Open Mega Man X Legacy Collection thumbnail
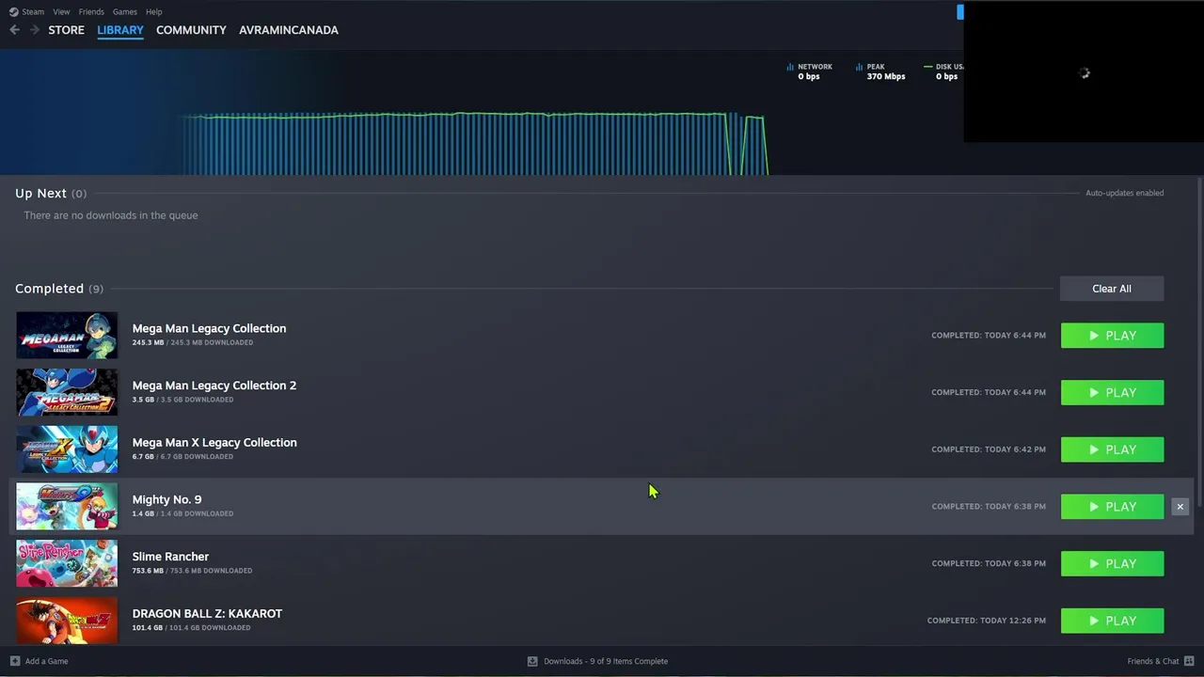Image resolution: width=1204 pixels, height=677 pixels. click(x=67, y=449)
